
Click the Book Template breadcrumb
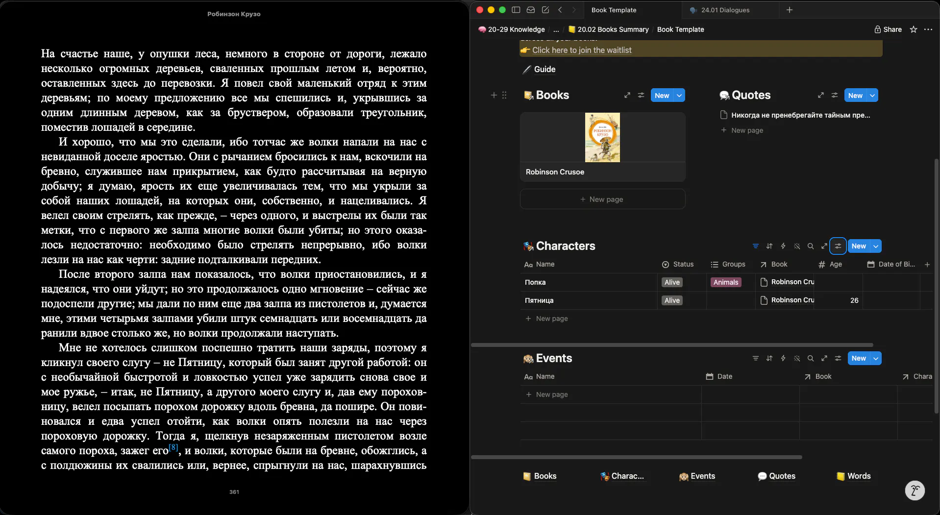click(680, 29)
